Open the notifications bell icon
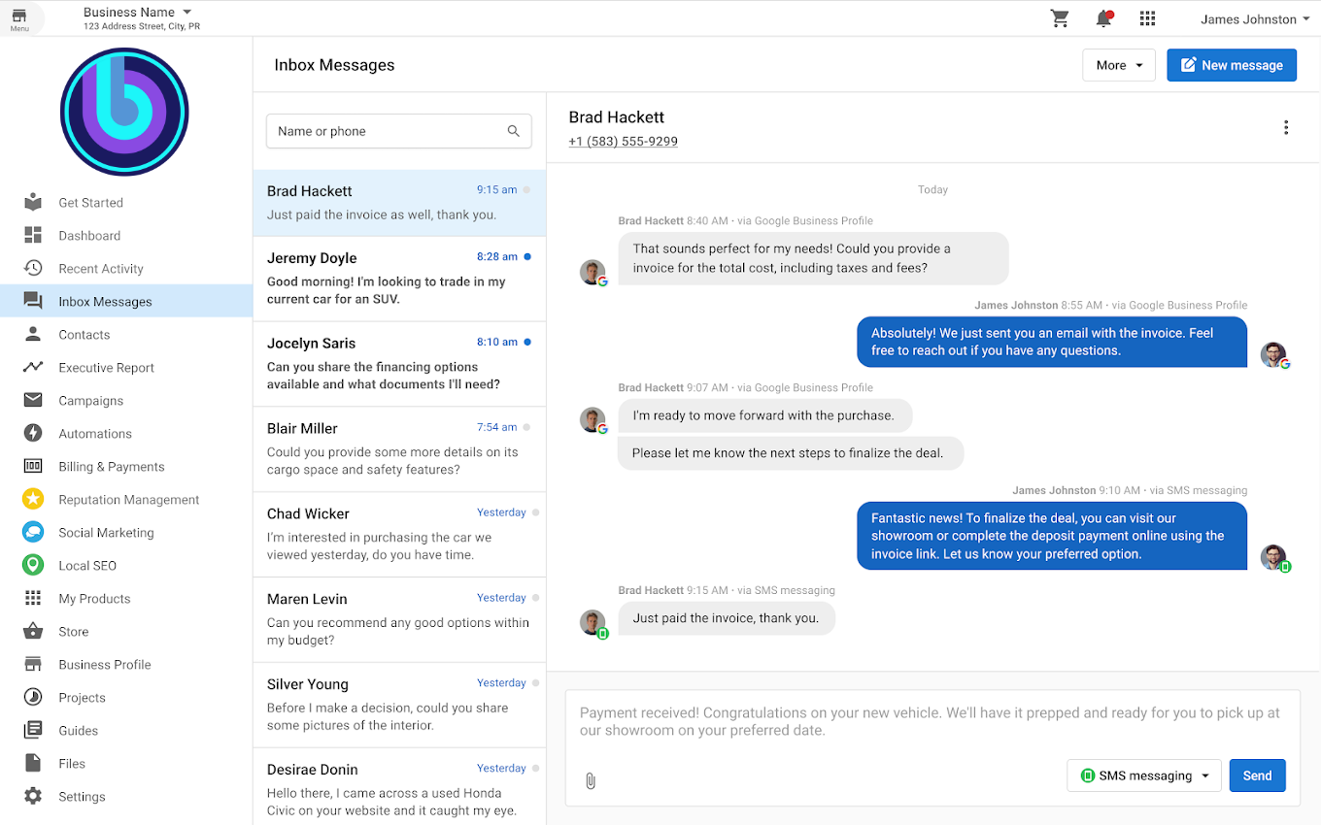The width and height of the screenshot is (1321, 825). pyautogui.click(x=1103, y=18)
